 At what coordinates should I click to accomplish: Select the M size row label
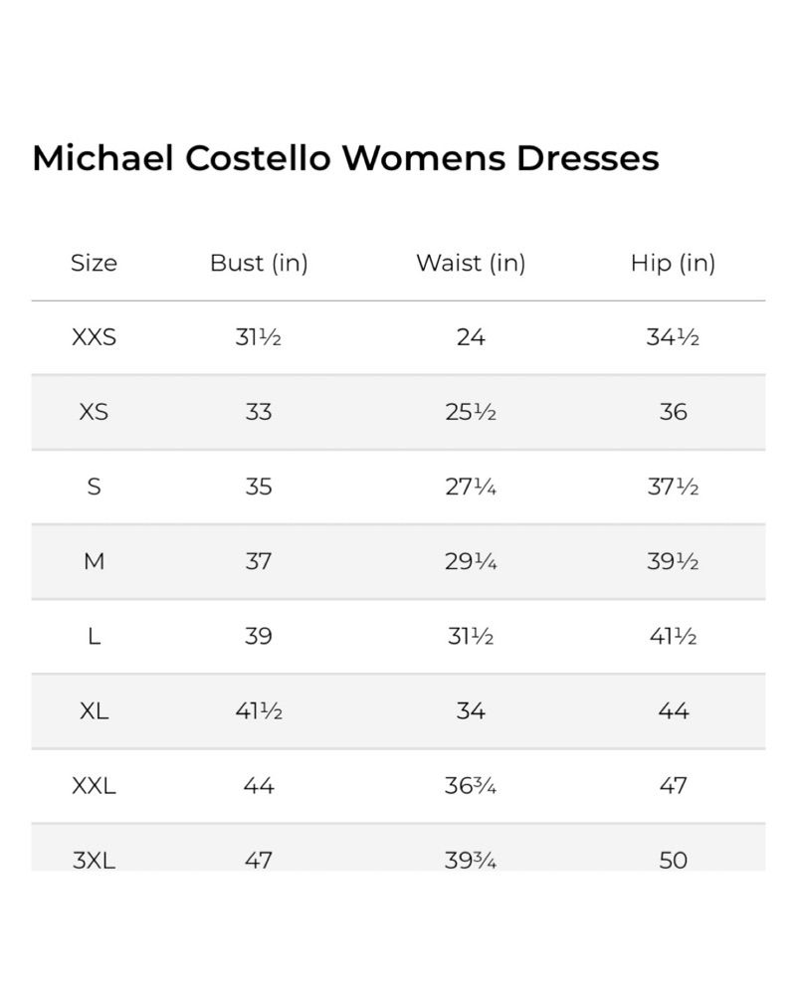point(94,561)
